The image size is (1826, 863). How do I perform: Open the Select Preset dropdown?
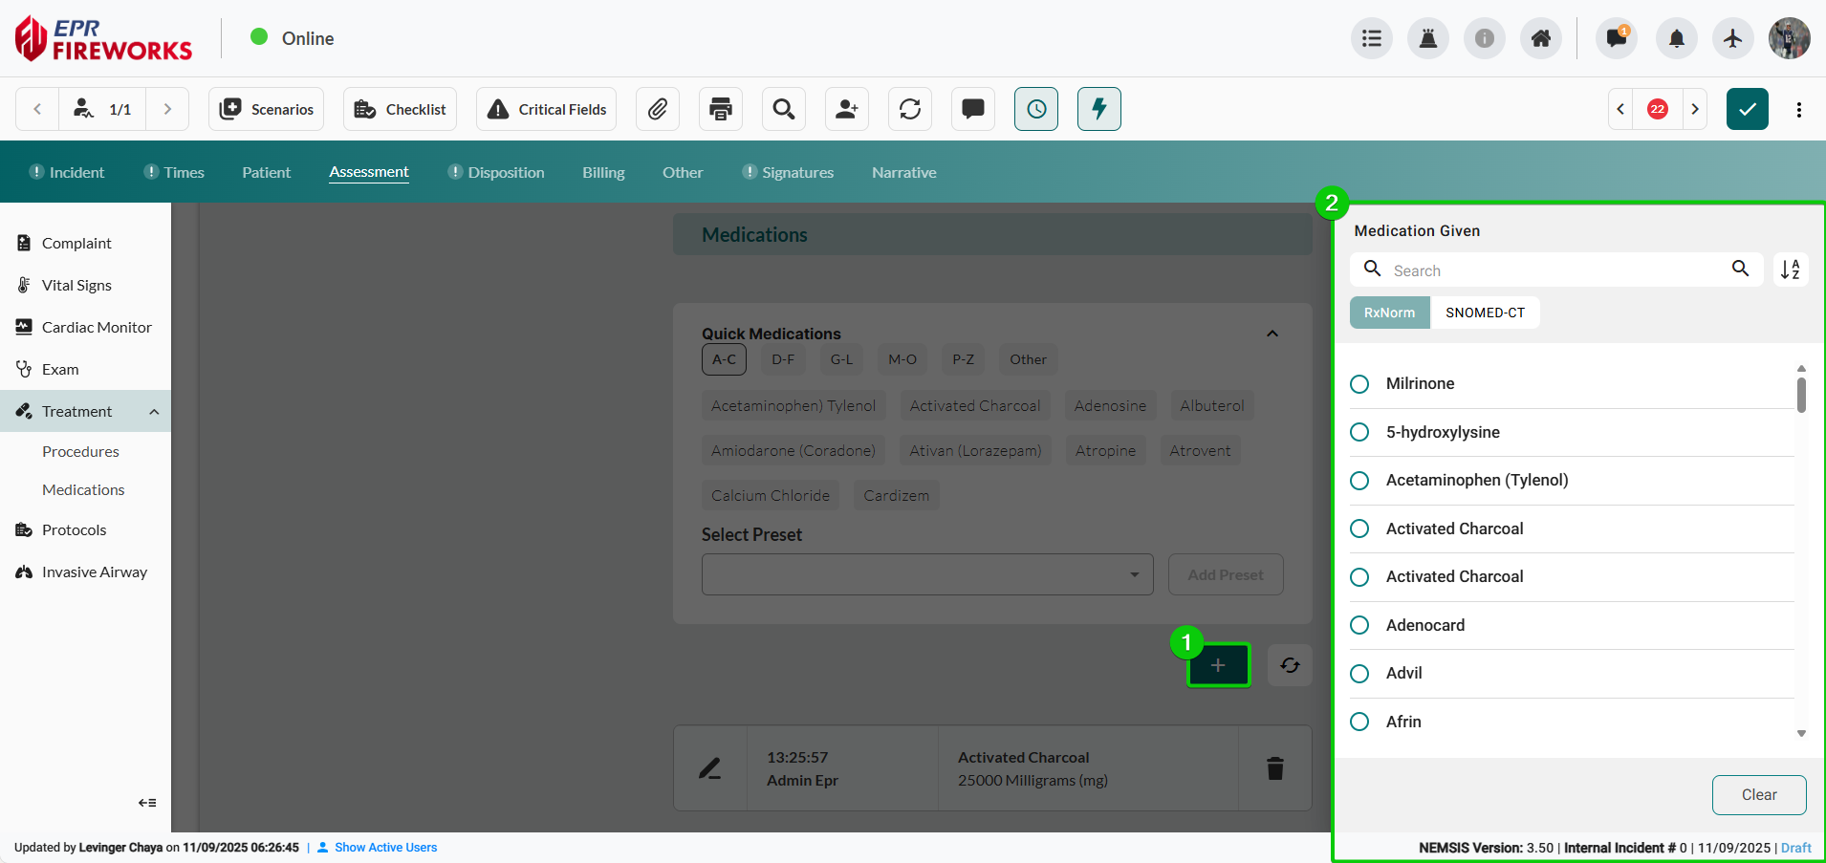click(927, 574)
